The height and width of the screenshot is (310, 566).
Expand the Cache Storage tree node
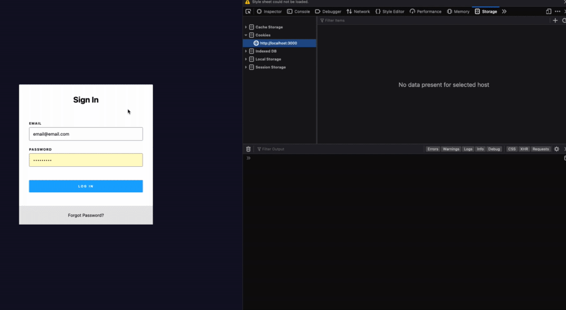246,27
